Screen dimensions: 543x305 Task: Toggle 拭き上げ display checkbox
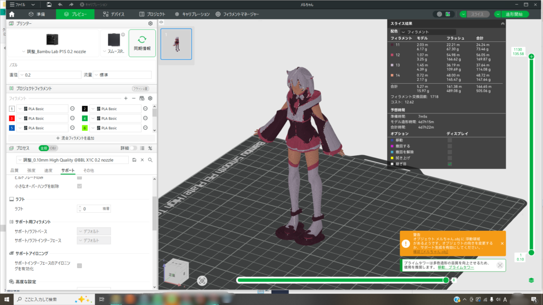pyautogui.click(x=450, y=158)
